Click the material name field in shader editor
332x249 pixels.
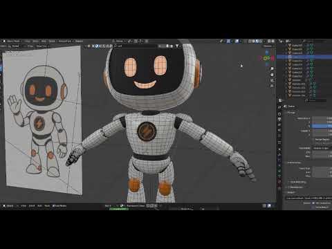[136, 205]
